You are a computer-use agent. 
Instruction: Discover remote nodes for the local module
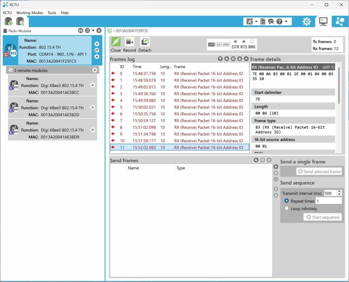pyautogui.click(x=97, y=50)
